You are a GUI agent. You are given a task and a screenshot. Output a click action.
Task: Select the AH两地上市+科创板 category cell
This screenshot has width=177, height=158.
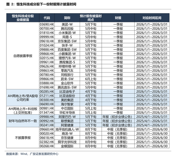point(23,110)
